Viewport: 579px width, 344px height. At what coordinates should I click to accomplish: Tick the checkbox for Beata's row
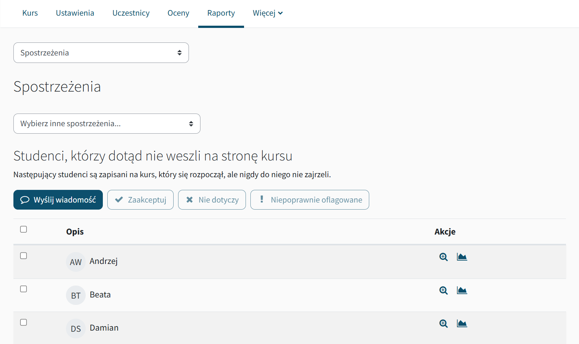tap(23, 289)
